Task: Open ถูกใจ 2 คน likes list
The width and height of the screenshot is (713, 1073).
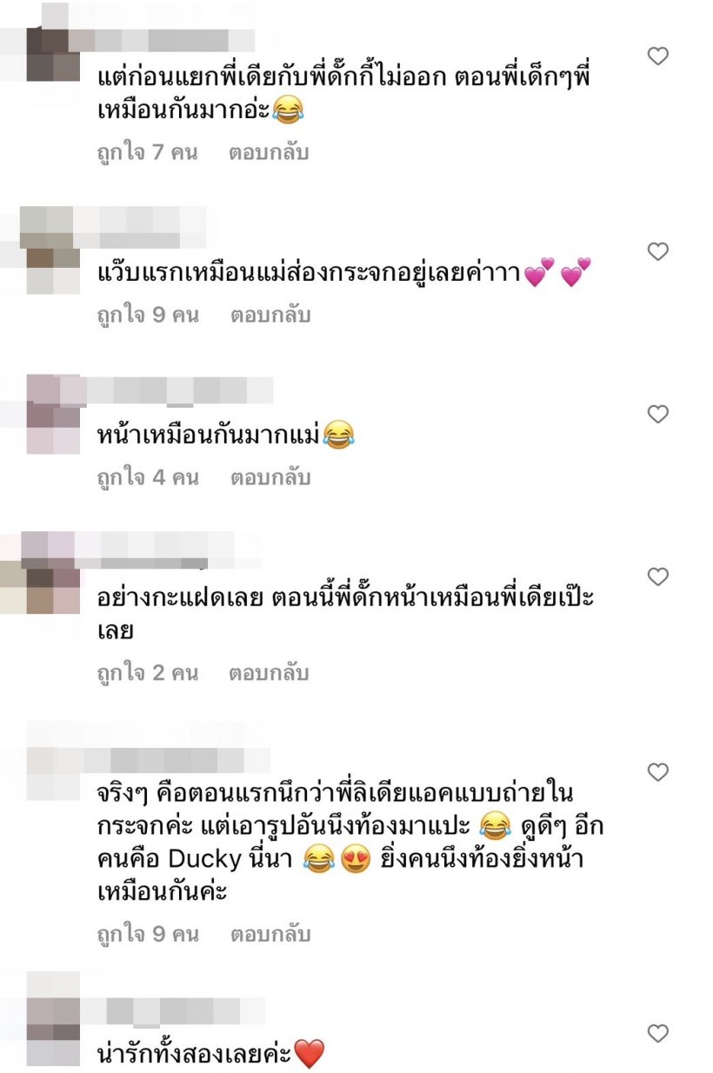Action: coord(147,673)
